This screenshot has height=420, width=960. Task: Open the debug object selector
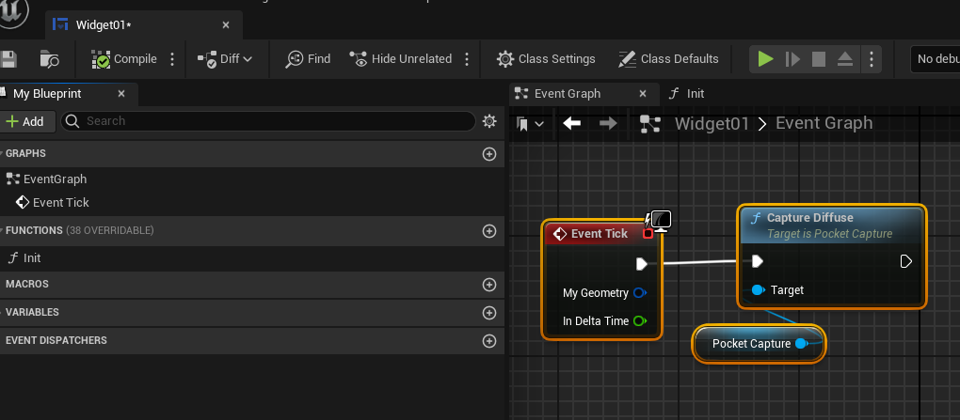click(935, 59)
